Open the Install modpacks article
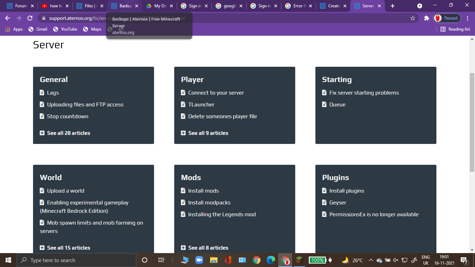 tap(209, 203)
